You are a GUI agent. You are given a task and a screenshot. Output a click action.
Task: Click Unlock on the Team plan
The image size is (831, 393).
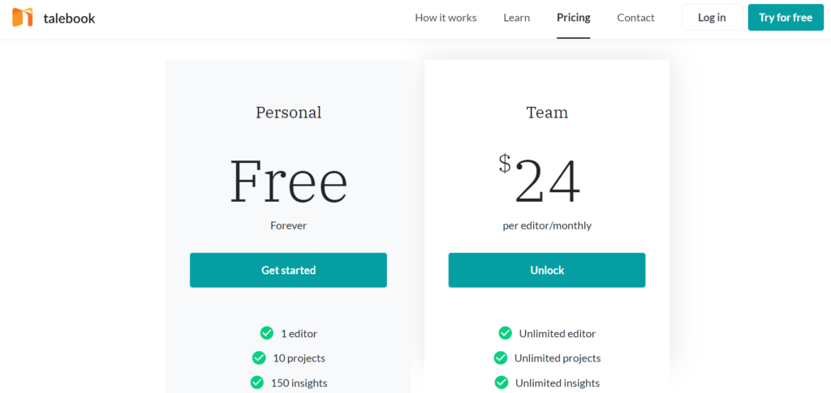click(547, 271)
